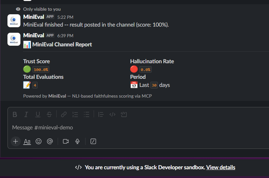
Task: Click the eye icon beside Only visible
Action: click(18, 9)
